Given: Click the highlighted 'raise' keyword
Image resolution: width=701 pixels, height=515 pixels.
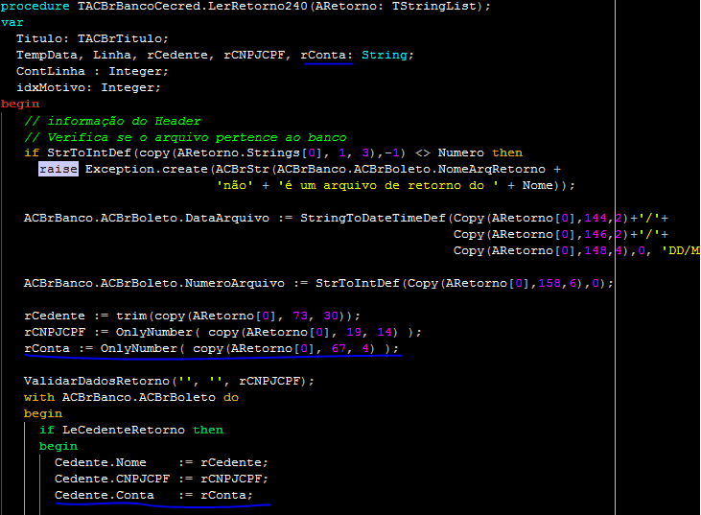Looking at the screenshot, I should click(x=58, y=169).
